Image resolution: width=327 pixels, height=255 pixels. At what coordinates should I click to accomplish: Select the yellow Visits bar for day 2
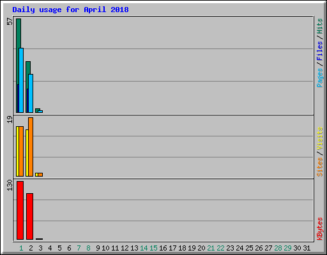point(27,153)
